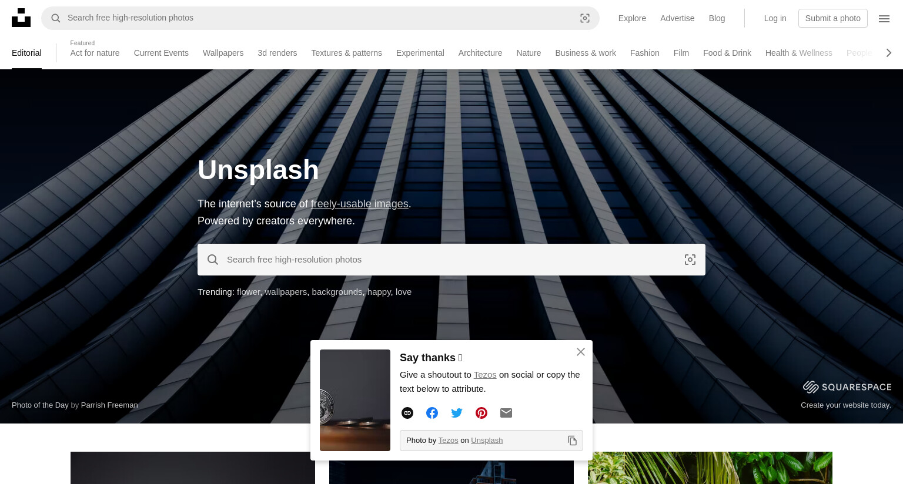Click the Submit a photo button

(x=832, y=18)
